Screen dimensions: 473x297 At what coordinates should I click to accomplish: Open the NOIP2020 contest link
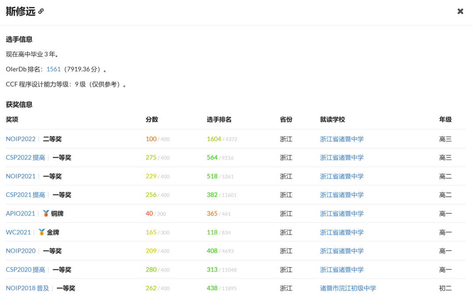pos(21,251)
